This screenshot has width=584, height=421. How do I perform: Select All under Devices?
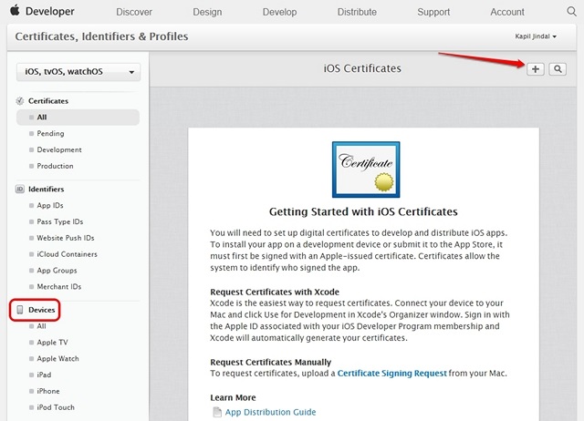41,326
